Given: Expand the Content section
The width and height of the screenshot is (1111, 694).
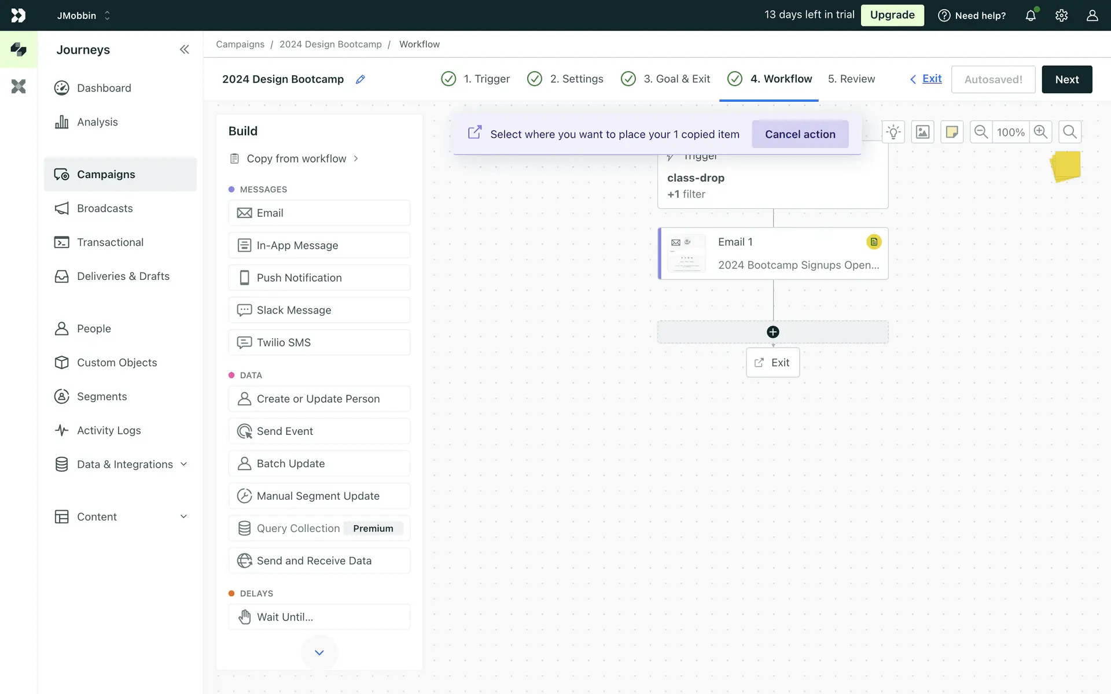Looking at the screenshot, I should [183, 516].
